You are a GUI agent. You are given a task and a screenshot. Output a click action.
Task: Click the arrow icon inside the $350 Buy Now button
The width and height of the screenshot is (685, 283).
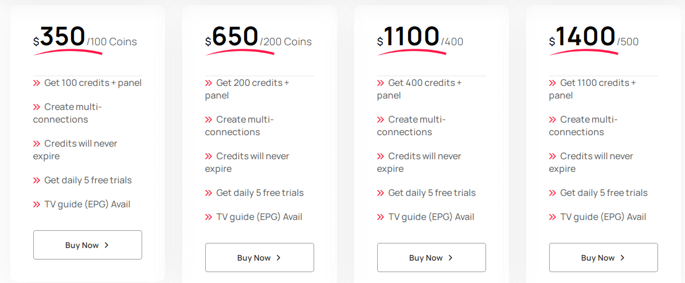coord(107,245)
